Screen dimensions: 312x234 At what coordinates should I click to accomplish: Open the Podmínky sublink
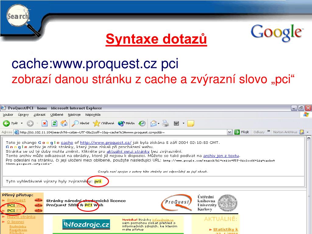[x=18, y=226]
